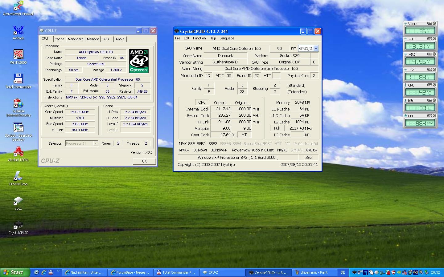Viewport: 444px width, 277px height.
Task: Click the mouse tray icon
Action: pos(371,272)
